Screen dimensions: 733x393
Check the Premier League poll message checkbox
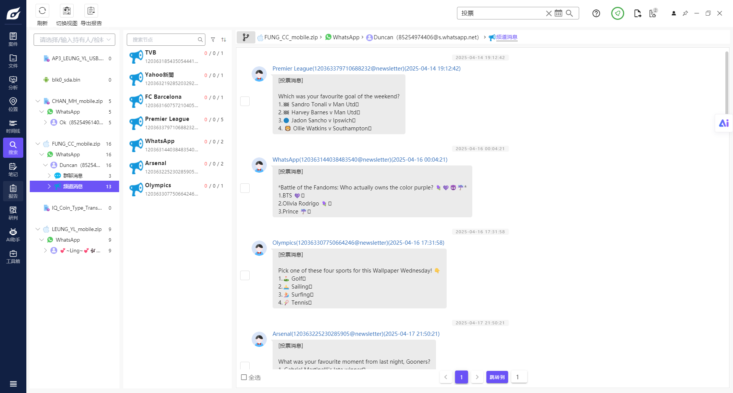(245, 101)
